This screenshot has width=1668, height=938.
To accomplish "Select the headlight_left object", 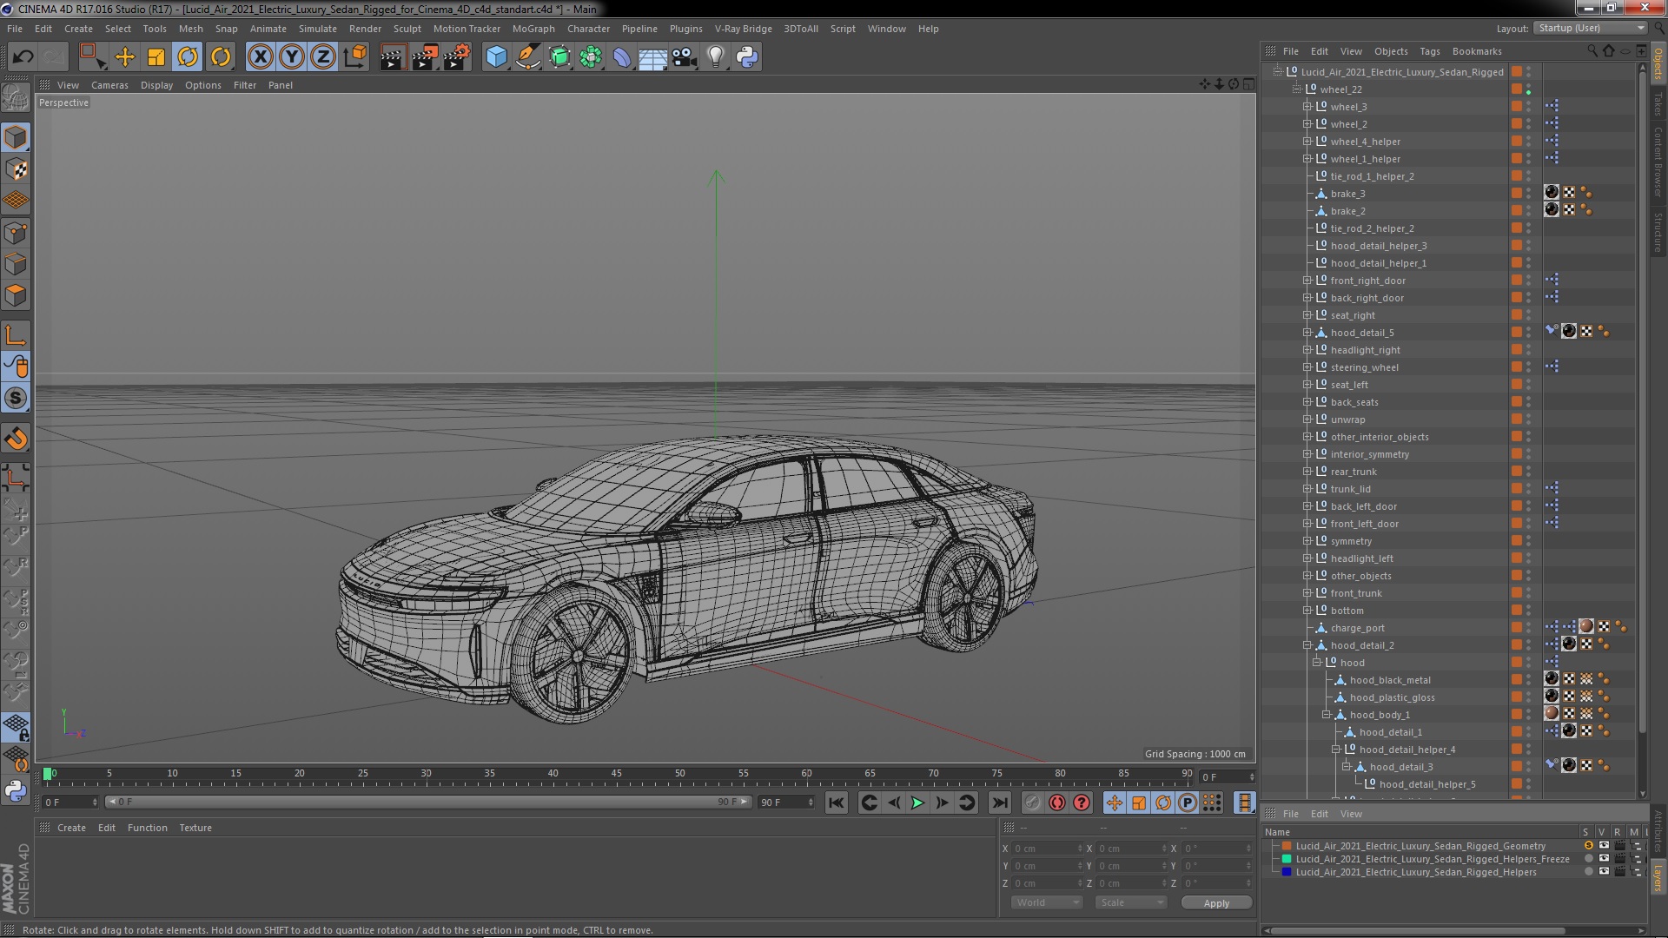I will click(x=1361, y=558).
